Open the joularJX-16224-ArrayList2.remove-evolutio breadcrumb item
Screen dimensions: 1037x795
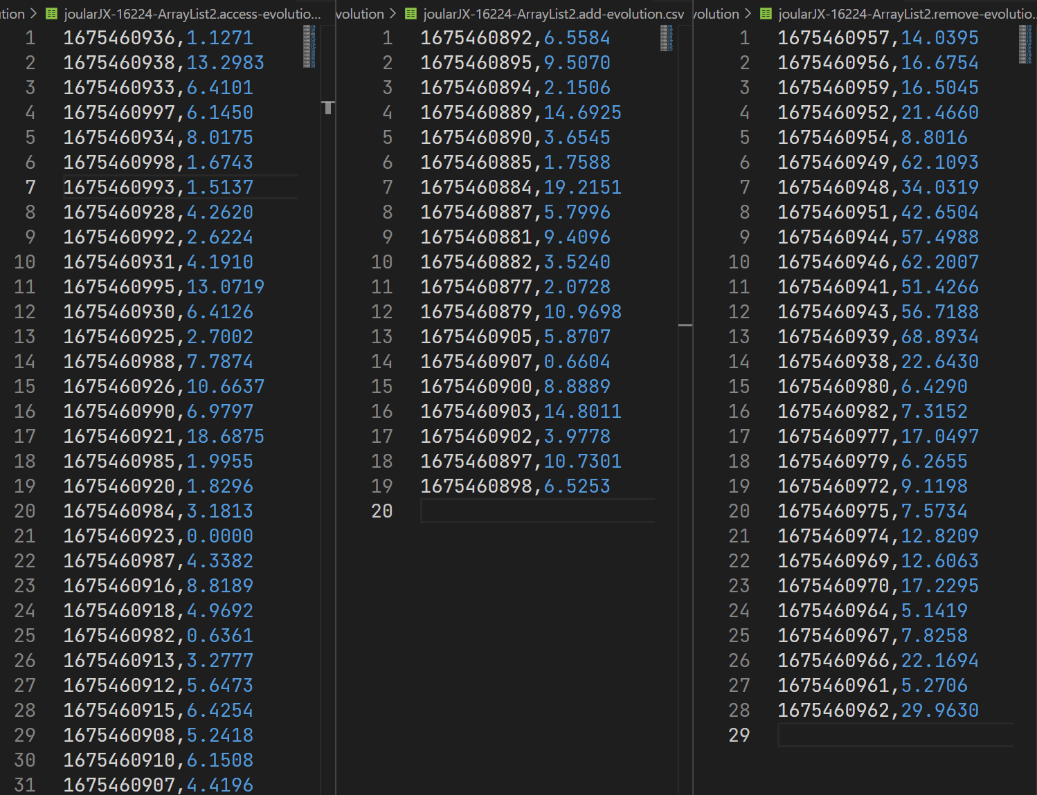tap(907, 14)
